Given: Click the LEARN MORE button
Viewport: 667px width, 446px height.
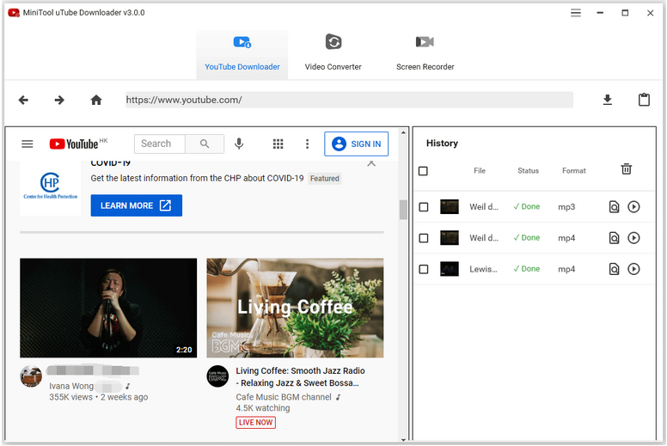Looking at the screenshot, I should pyautogui.click(x=136, y=205).
